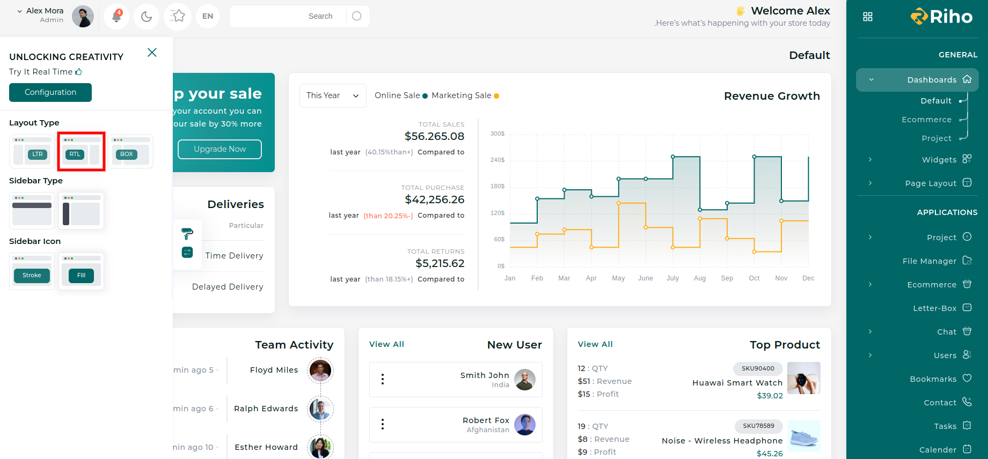Click the paint roller customizer icon
This screenshot has height=459, width=988.
[x=187, y=234]
